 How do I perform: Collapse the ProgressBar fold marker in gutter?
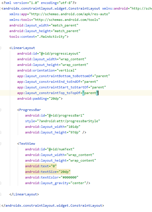tap(0, 110)
